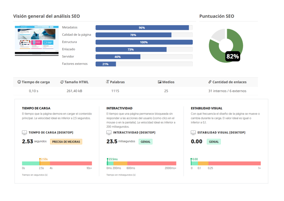Open the website preview thumbnail
The width and height of the screenshot is (284, 201).
point(37,41)
